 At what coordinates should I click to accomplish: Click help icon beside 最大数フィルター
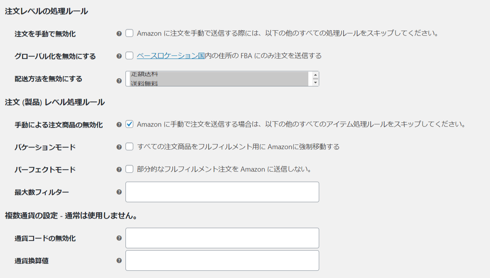(119, 192)
